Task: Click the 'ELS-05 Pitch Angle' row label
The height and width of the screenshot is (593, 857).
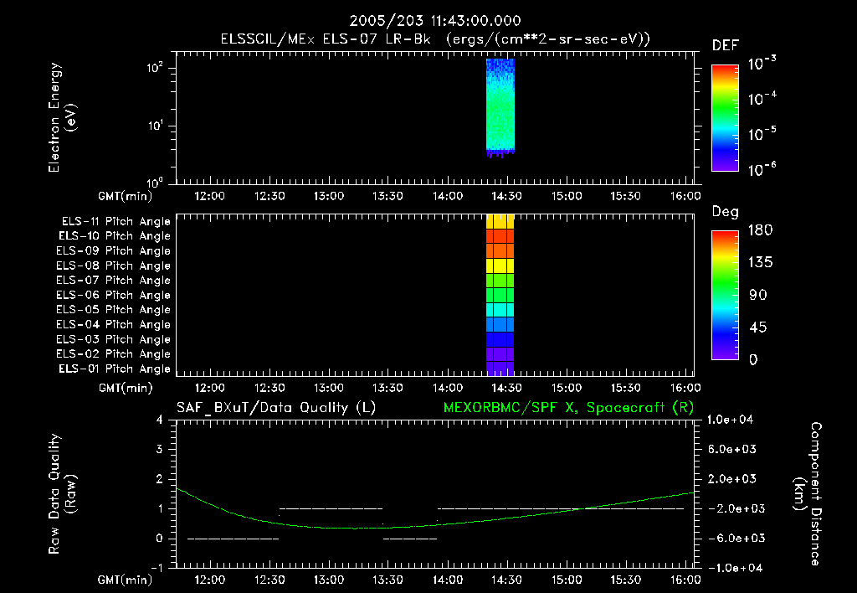Action: click(114, 310)
